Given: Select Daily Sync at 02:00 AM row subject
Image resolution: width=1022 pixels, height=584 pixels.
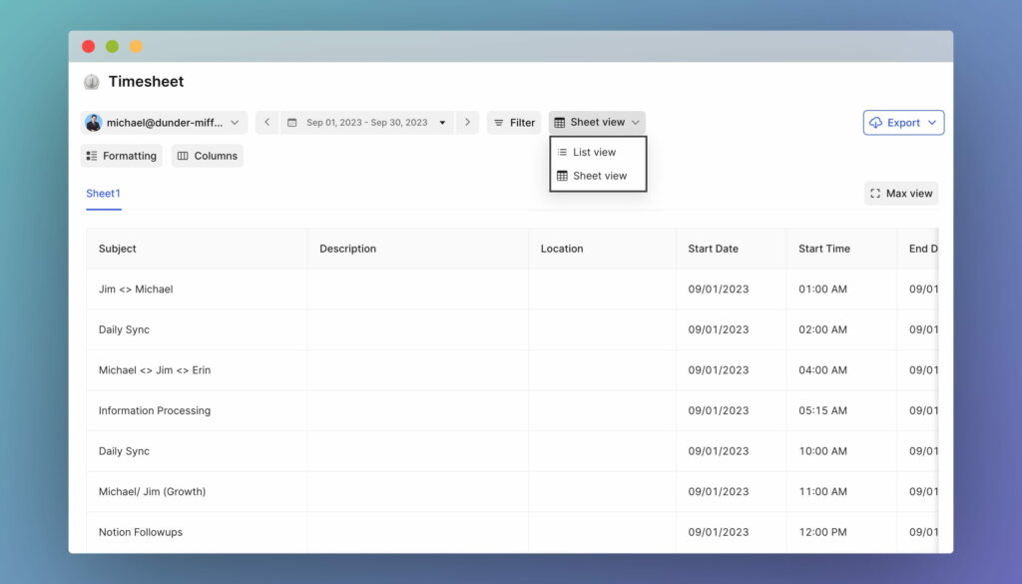Looking at the screenshot, I should (x=197, y=329).
